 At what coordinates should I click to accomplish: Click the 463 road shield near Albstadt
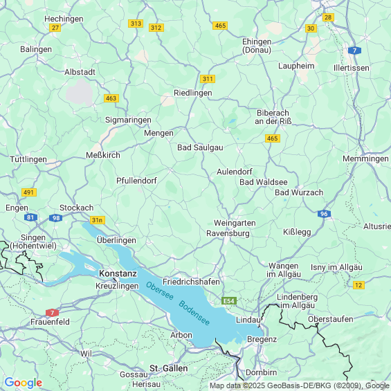pos(111,98)
